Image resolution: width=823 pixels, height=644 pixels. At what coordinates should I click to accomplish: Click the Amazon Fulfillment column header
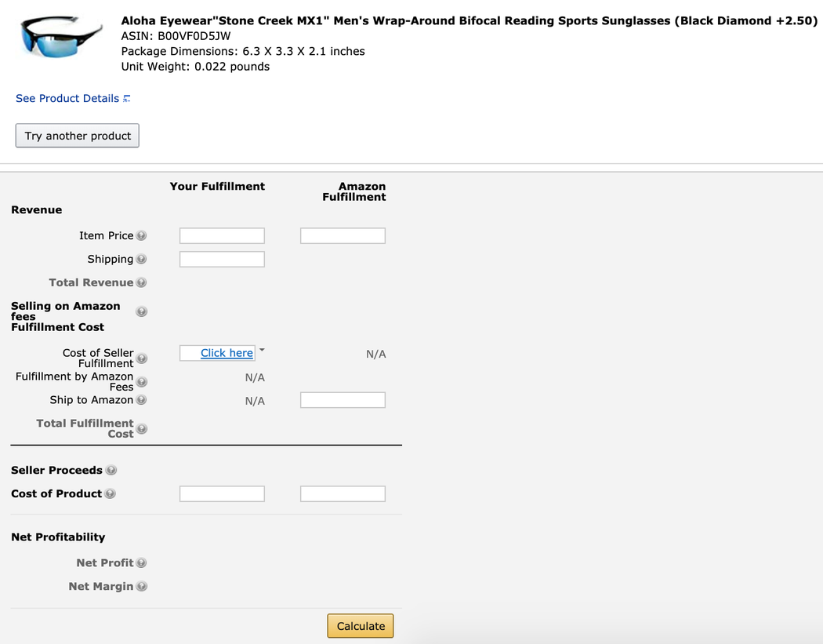click(354, 191)
